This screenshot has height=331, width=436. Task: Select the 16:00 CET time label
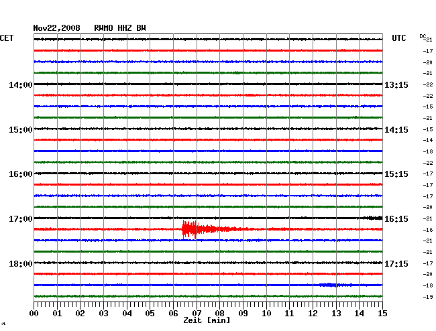click(21, 174)
